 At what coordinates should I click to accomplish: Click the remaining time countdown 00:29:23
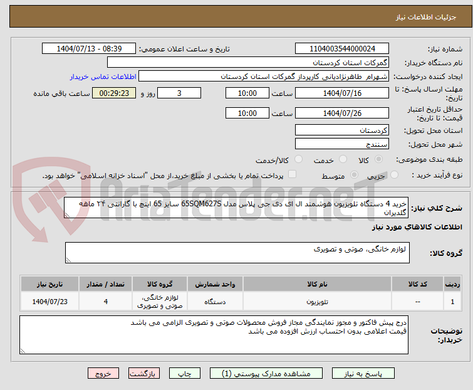point(114,93)
